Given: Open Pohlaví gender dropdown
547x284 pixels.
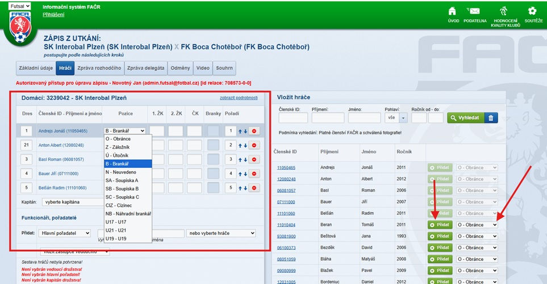Looking at the screenshot, I should click(x=396, y=118).
